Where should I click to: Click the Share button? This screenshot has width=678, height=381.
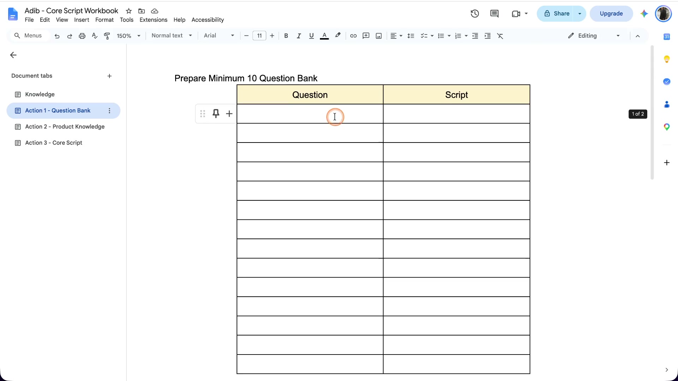(557, 14)
